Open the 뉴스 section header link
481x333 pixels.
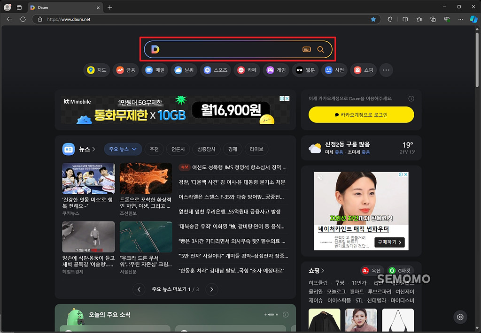(x=87, y=149)
